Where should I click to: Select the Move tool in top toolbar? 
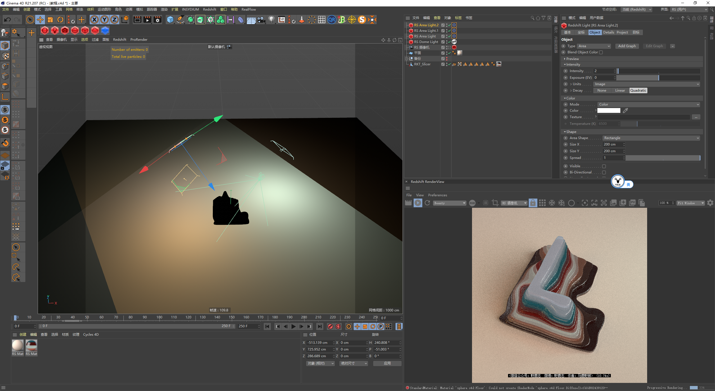click(x=40, y=20)
